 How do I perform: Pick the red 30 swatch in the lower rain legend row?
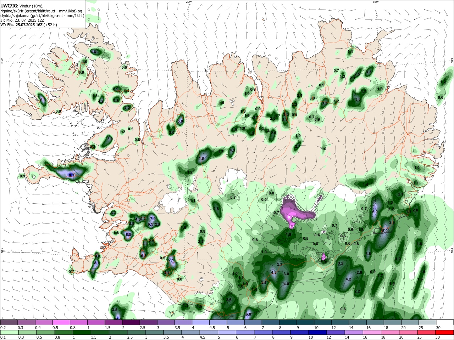pos(444,332)
